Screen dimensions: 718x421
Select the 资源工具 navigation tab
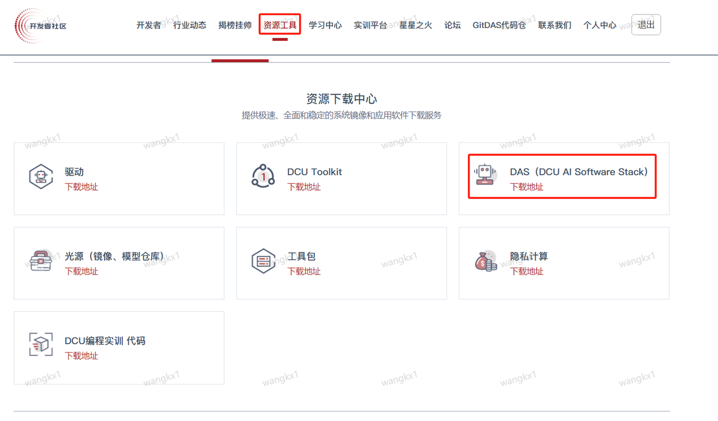click(280, 25)
